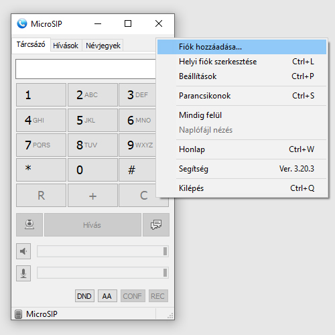Select Fiók hozzáadása... menu entry
This screenshot has height=335, width=335.
[x=242, y=47]
